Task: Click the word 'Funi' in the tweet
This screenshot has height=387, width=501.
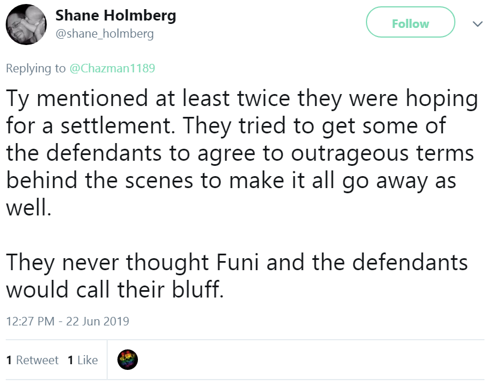Action: pyautogui.click(x=238, y=262)
